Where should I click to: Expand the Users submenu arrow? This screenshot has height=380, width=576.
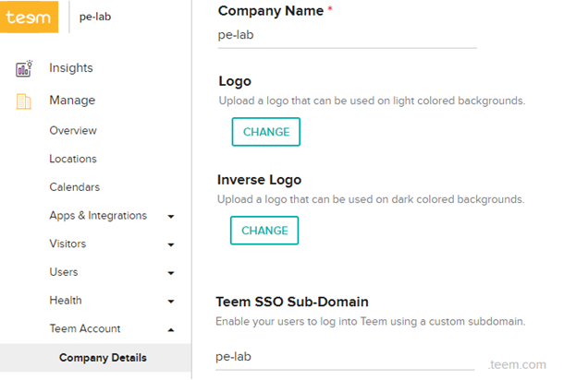[x=171, y=273]
